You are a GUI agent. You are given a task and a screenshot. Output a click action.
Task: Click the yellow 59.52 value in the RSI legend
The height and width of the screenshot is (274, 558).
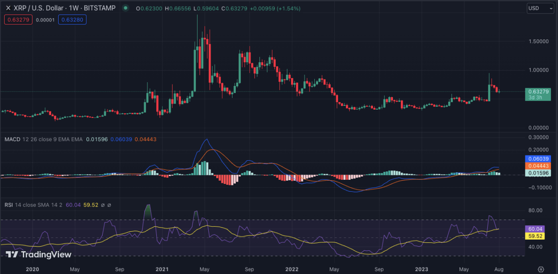(90, 204)
